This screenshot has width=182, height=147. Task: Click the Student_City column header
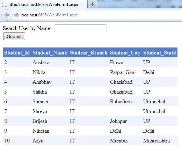click(125, 53)
